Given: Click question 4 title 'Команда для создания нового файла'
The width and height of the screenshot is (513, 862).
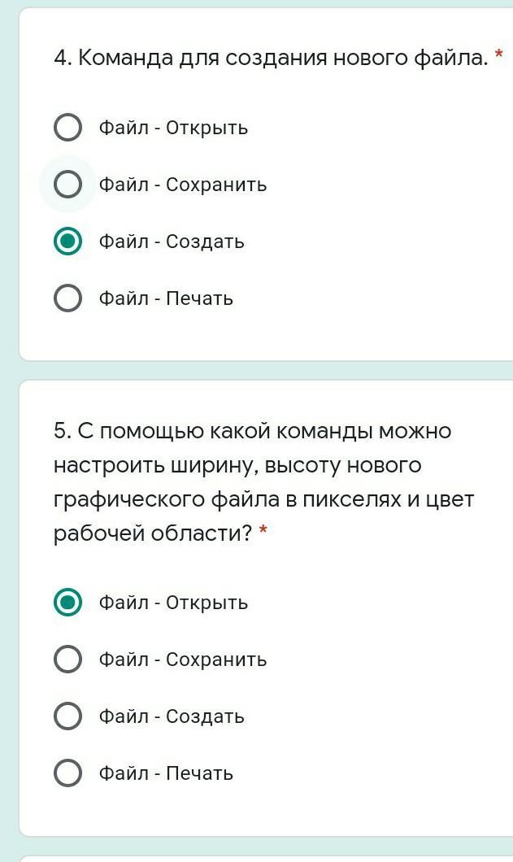Looking at the screenshot, I should click(270, 58).
